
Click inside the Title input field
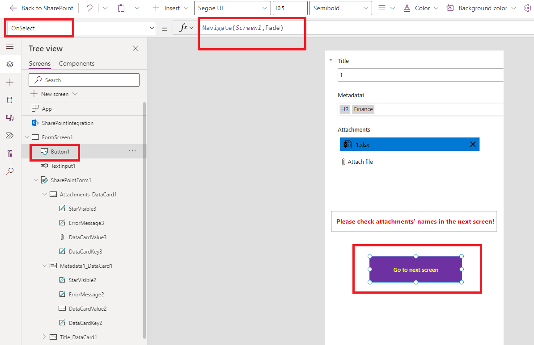click(420, 75)
